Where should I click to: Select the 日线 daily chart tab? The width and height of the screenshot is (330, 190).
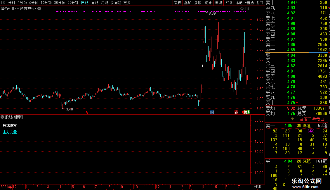85,3
